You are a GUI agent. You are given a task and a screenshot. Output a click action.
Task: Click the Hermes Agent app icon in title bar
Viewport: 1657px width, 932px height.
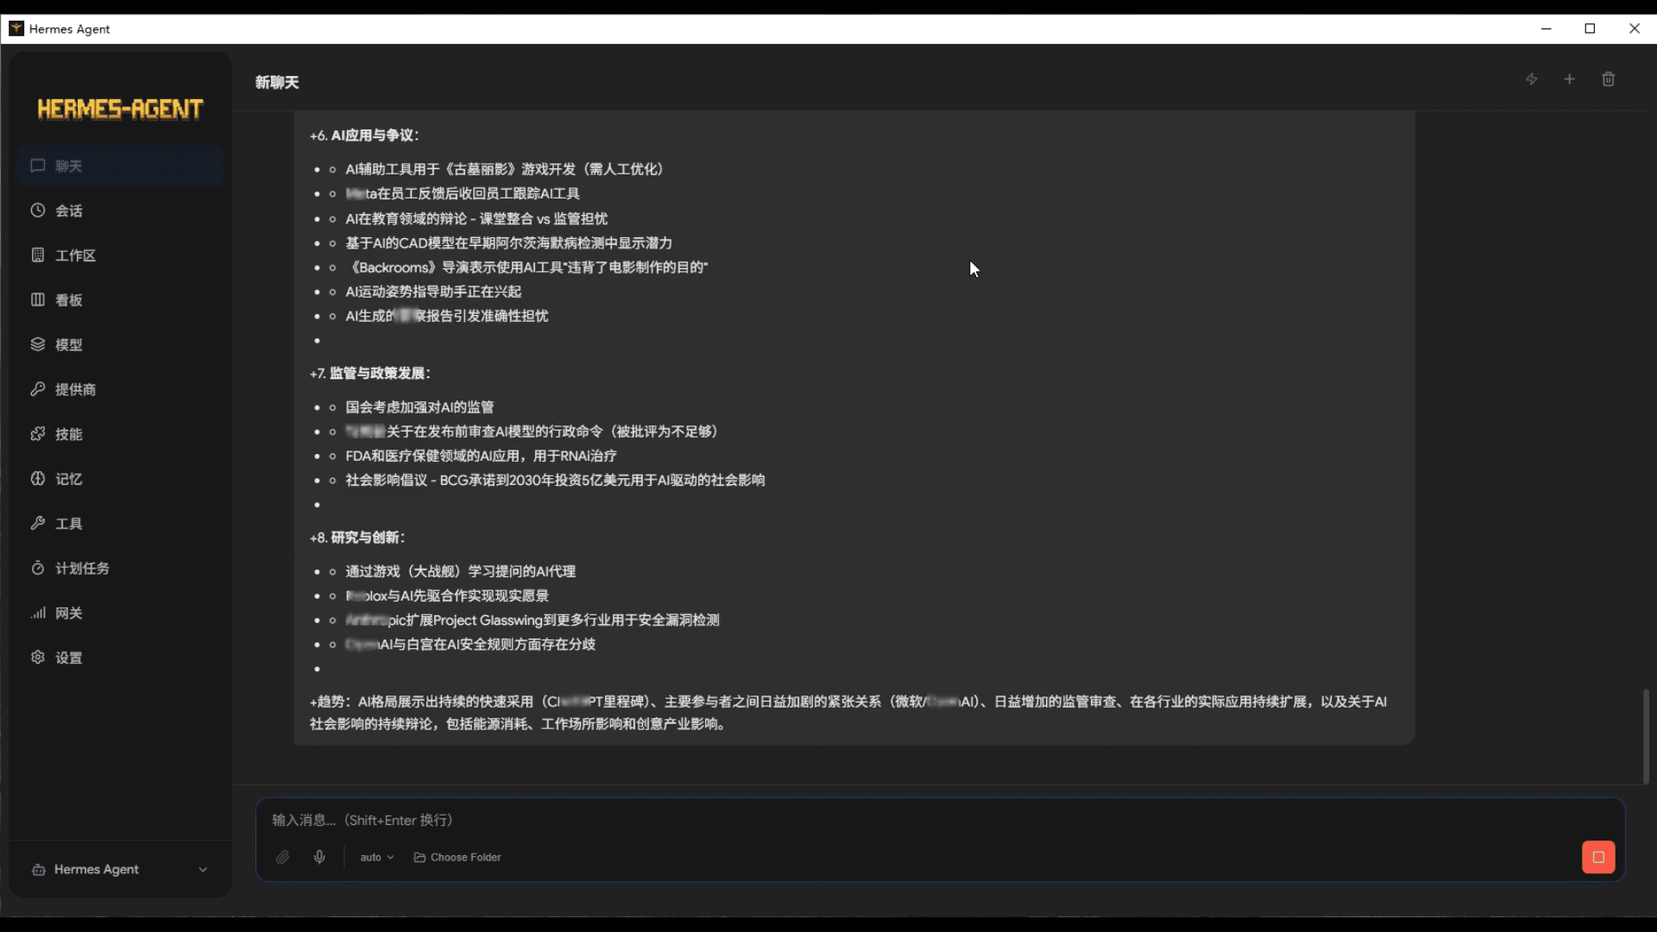[16, 28]
